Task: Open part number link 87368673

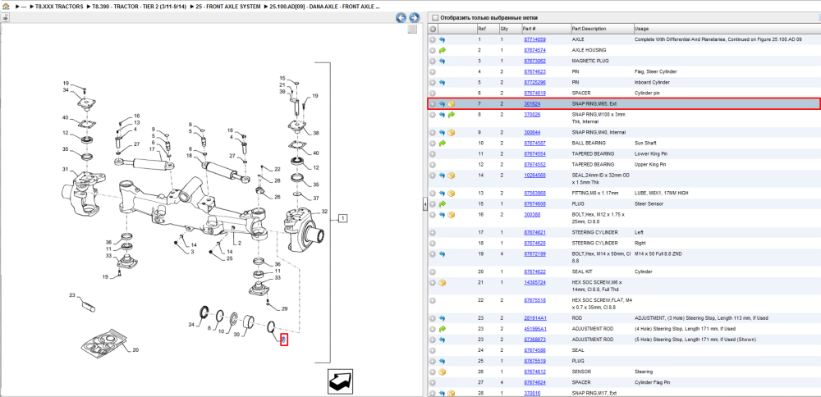Action: (x=534, y=340)
